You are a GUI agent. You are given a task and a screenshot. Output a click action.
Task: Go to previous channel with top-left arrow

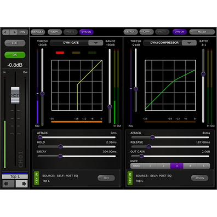[x=6, y=32]
